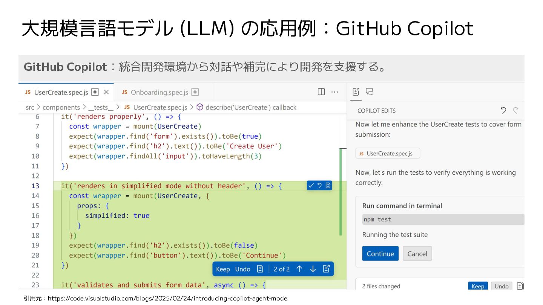Open the UserCreate.spec.js file chip in Copilot panel
543x305 pixels.
coord(388,153)
